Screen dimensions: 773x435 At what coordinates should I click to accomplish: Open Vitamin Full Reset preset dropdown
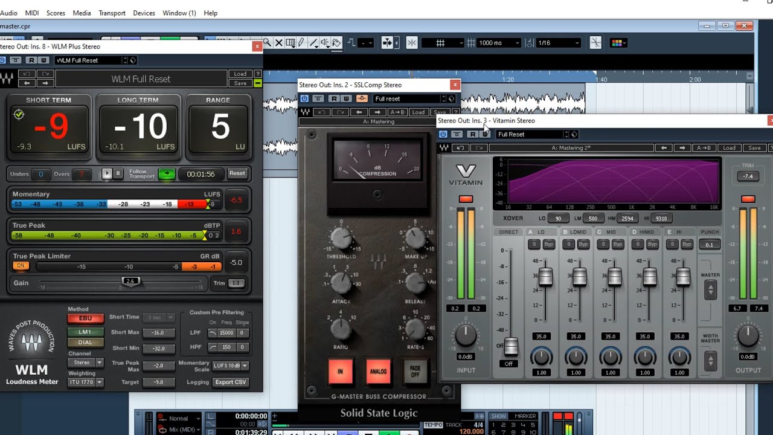[533, 134]
